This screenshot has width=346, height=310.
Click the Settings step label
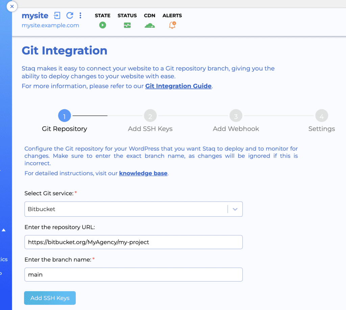tap(322, 129)
